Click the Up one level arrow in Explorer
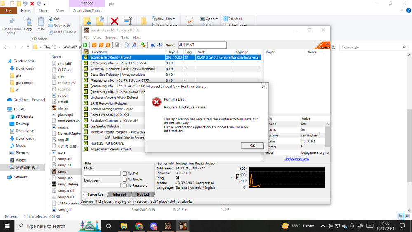Viewport: 412px width, 232px height. pos(28,47)
